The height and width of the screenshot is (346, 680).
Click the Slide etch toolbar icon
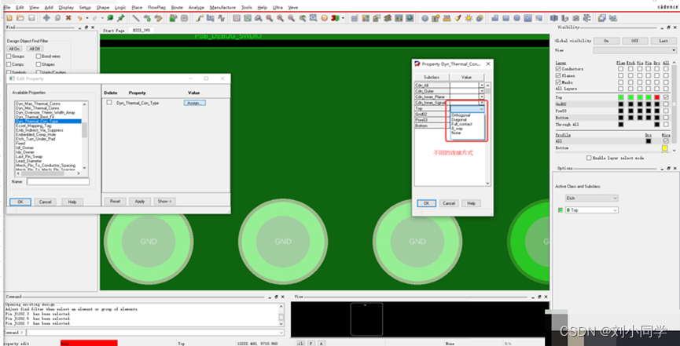coord(211,18)
